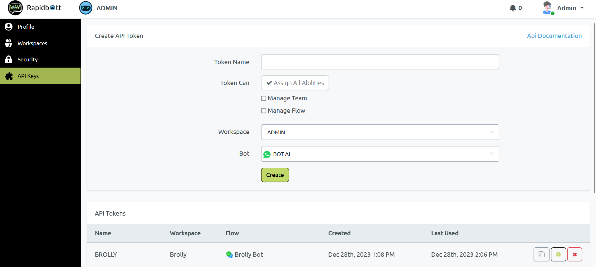596x267 pixels.
Task: Select Workspaces in the sidebar
Action: point(32,43)
